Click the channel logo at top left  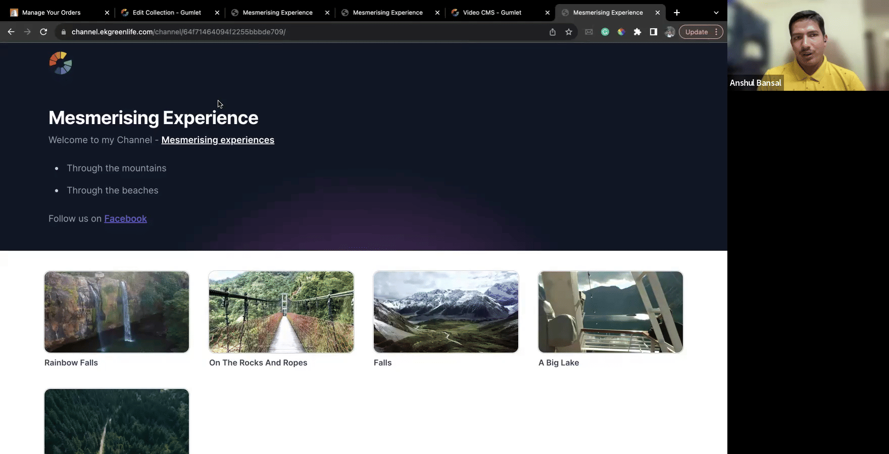(61, 63)
